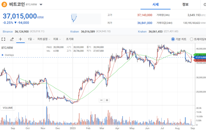Open the 차트설정 dropdown

click(x=44, y=39)
